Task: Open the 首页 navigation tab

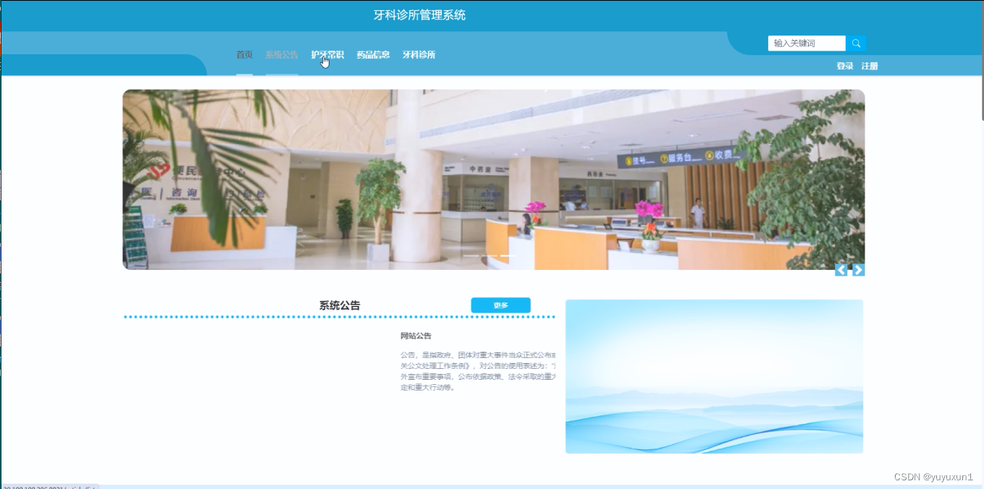Action: tap(245, 55)
